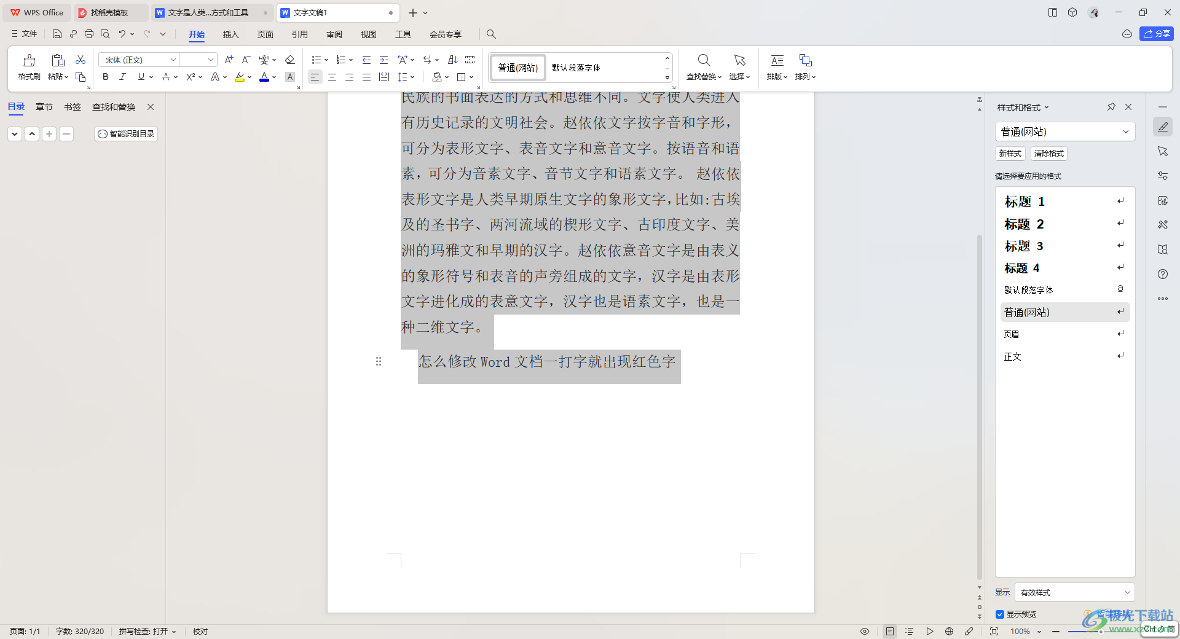Open the Arrange (排列) tool
This screenshot has height=639, width=1180.
805,67
